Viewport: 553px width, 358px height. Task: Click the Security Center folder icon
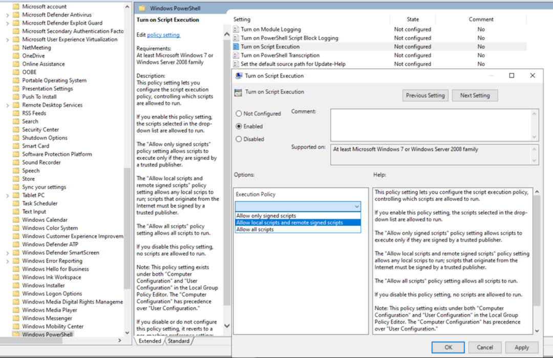click(16, 130)
